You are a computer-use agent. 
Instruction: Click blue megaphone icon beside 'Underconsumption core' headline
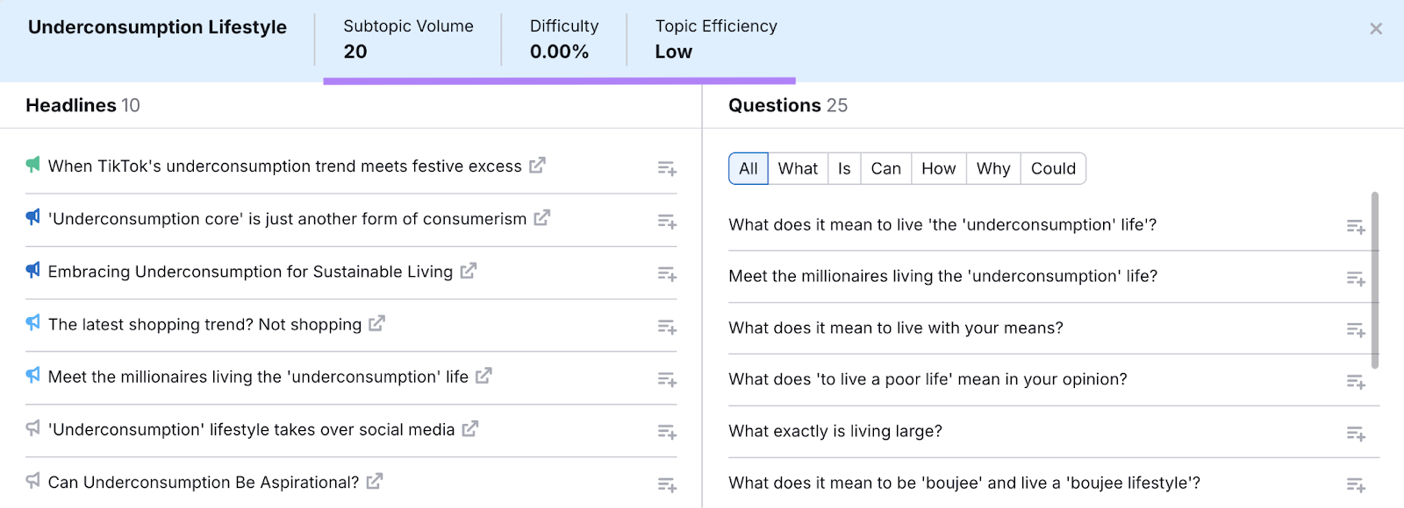(33, 216)
